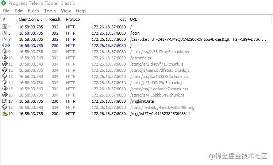Viewport: 273px width, 165px height.
Task: Click the Protocol column header
Action: click(73, 19)
